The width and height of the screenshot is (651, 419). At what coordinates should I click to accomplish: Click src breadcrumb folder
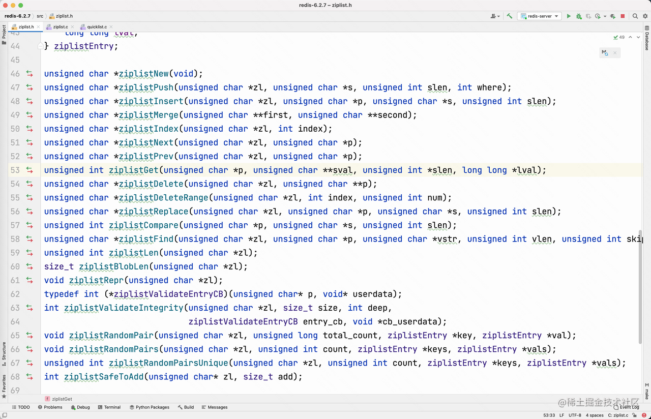(x=40, y=16)
